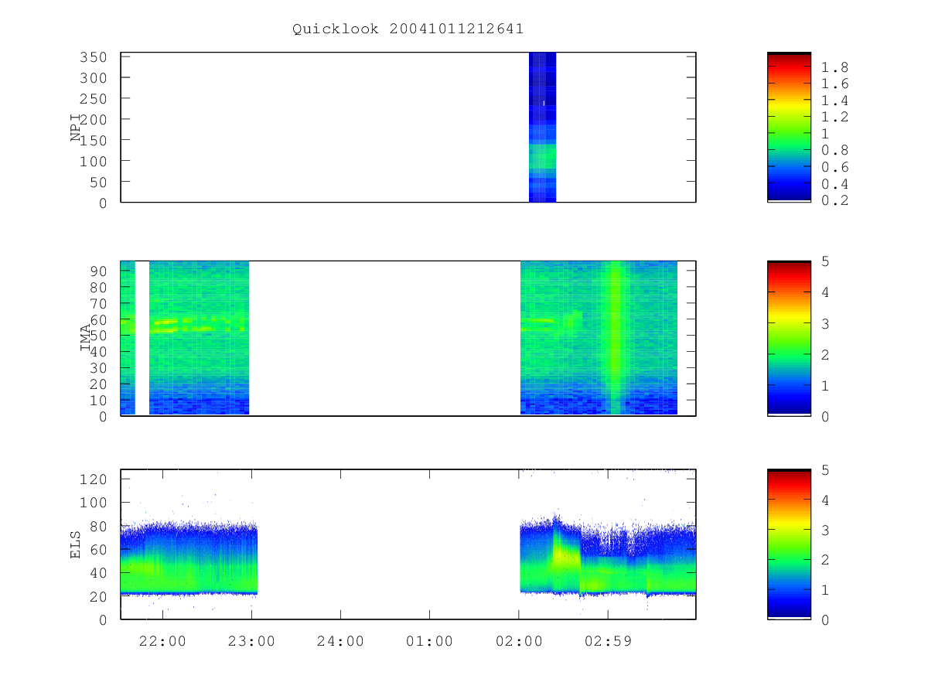
Task: Click the 0.2 label on NPI colorbar
Action: click(x=834, y=201)
